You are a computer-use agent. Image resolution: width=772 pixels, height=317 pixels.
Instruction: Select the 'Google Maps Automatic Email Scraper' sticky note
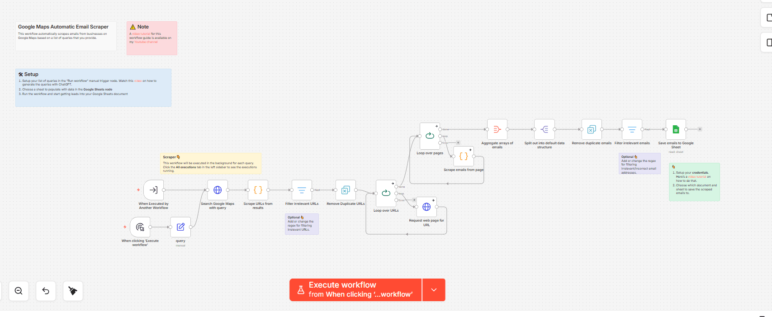(66, 36)
